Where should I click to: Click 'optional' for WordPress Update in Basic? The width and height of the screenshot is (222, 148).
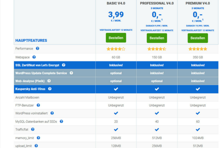point(116,73)
